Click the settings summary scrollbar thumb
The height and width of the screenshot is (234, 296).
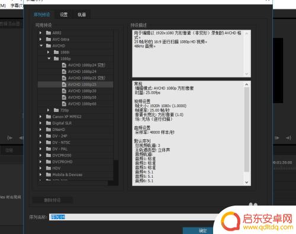tap(247, 130)
